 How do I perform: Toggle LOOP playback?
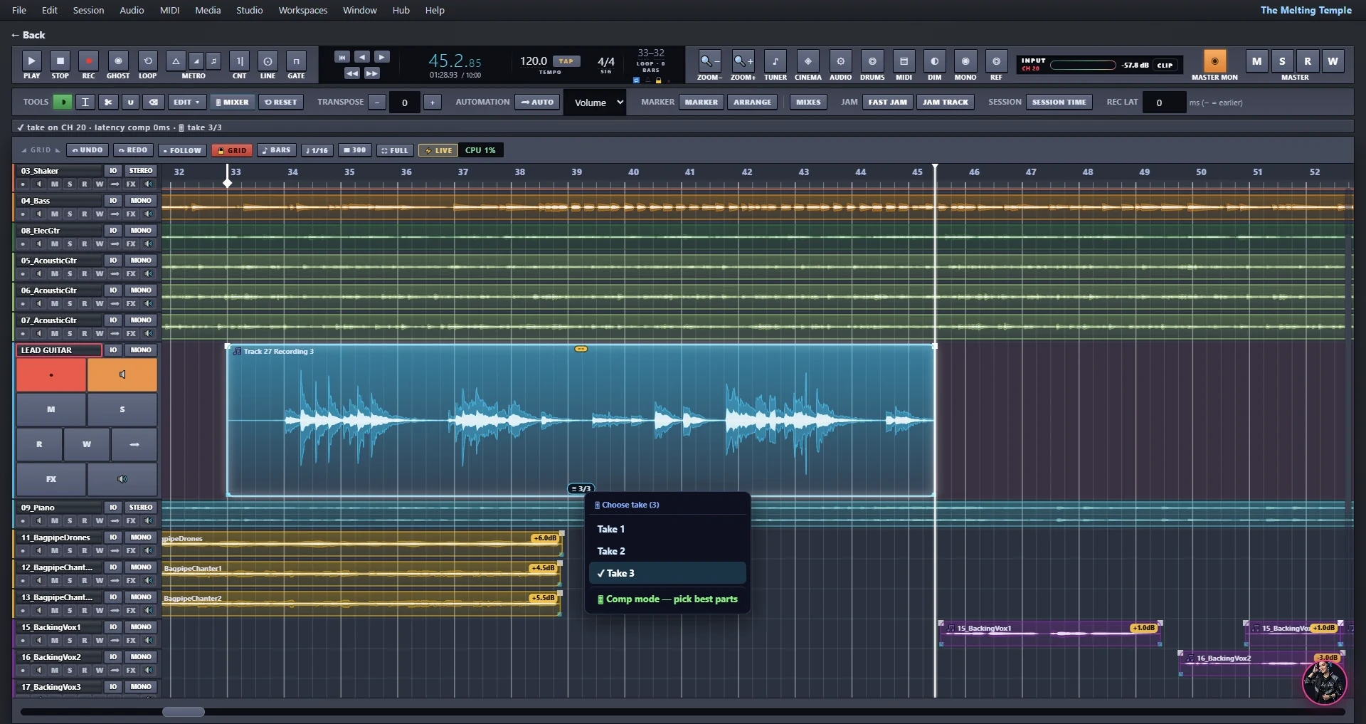[147, 61]
